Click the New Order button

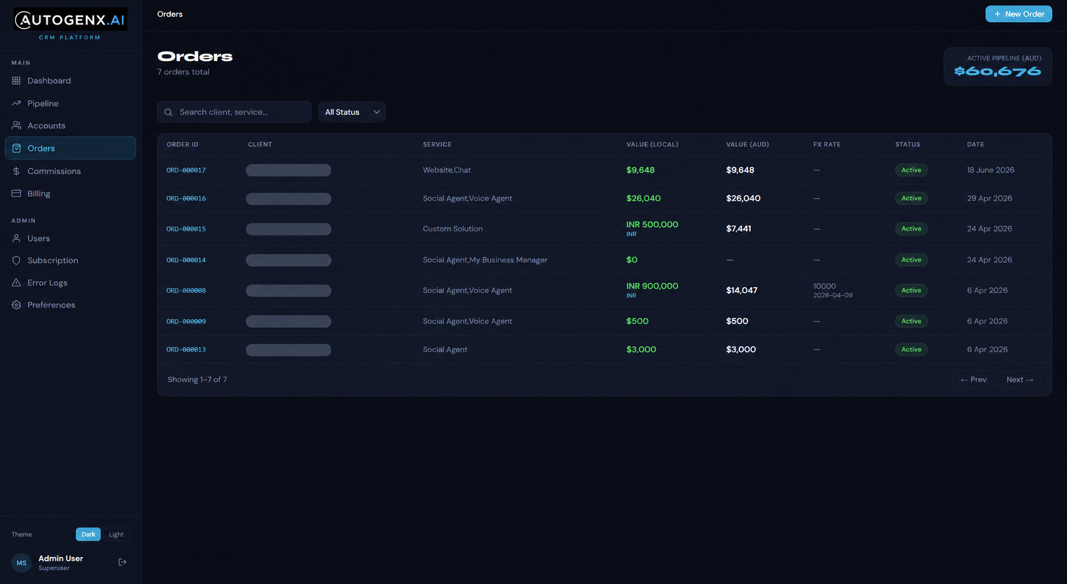pos(1019,14)
